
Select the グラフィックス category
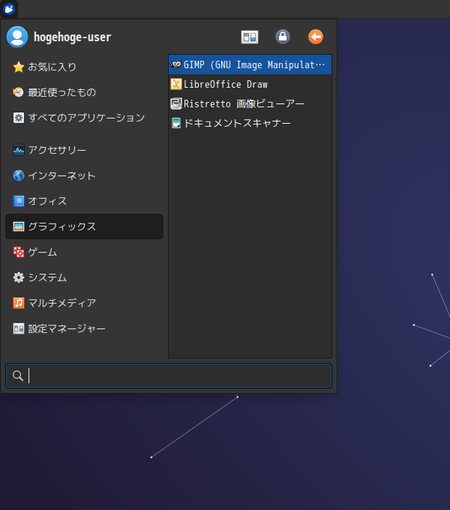pos(84,226)
